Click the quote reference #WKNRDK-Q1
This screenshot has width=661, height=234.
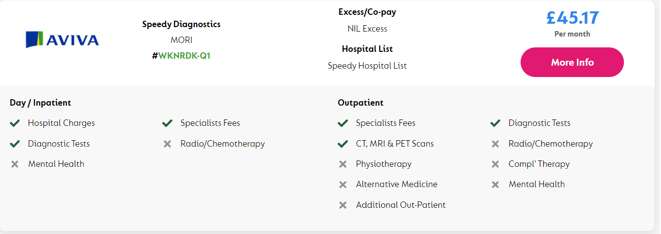pyautogui.click(x=181, y=56)
